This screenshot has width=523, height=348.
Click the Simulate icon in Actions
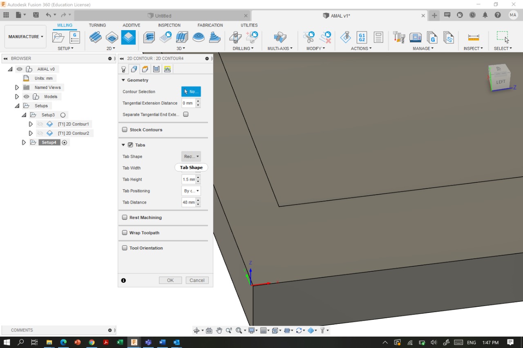click(x=346, y=38)
